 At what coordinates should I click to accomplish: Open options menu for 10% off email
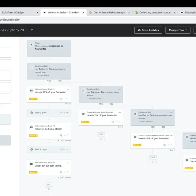coord(171,135)
